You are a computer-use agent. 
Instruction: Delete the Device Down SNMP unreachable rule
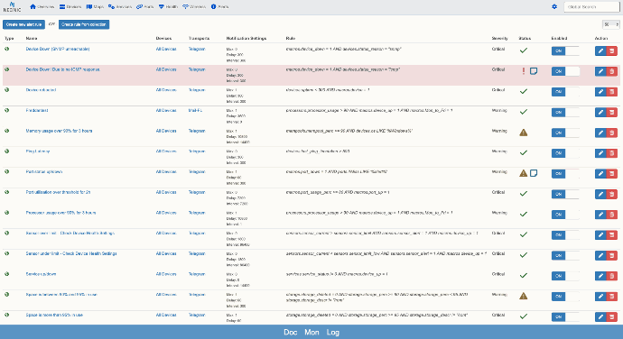tap(612, 50)
